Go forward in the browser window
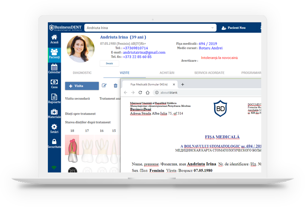 click(133, 92)
